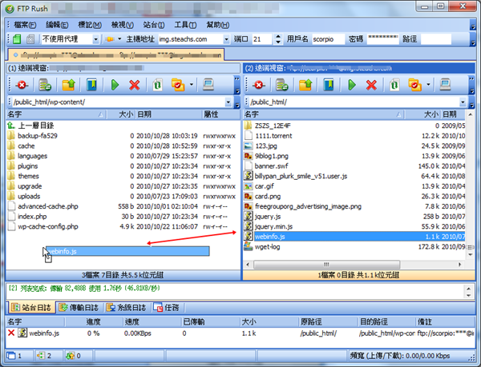Click the right pane computer icon

click(445, 85)
